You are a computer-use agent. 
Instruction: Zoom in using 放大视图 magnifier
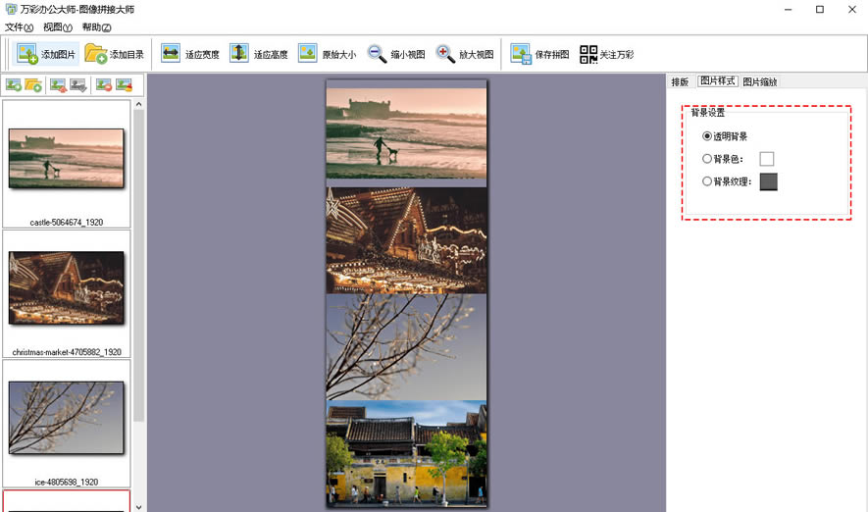click(x=445, y=54)
